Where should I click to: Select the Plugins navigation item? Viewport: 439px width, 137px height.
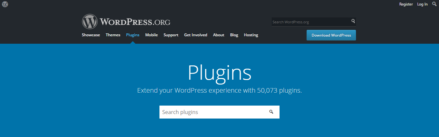pyautogui.click(x=133, y=35)
